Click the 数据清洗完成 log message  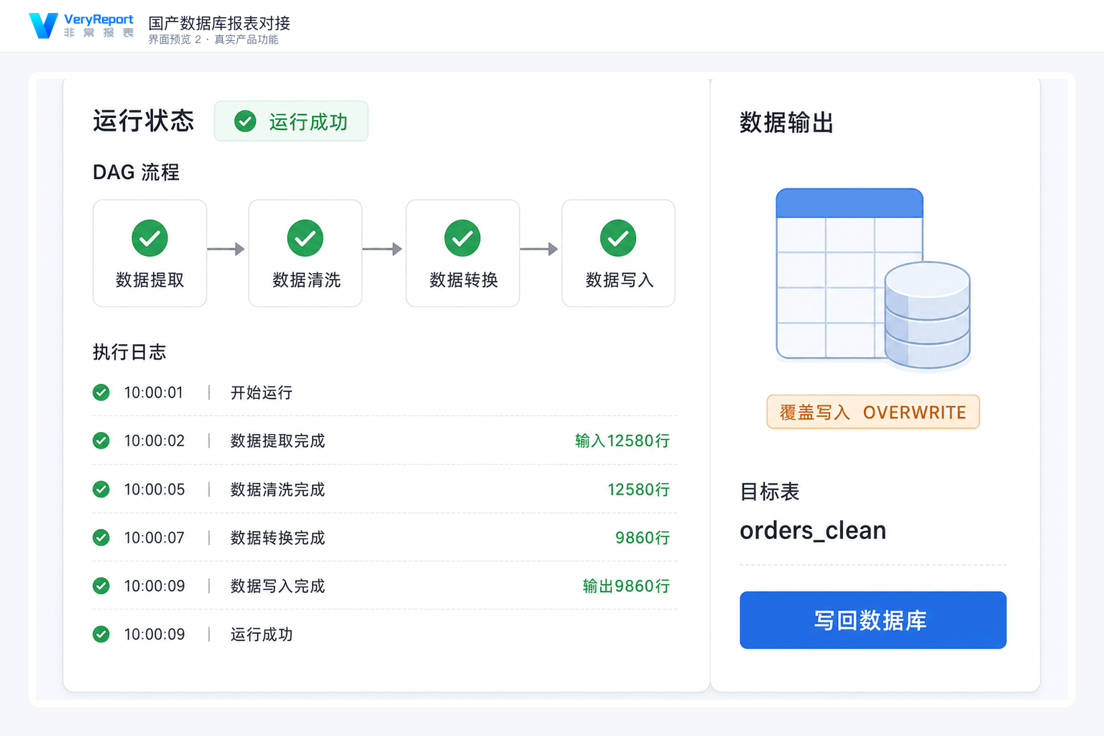click(277, 489)
